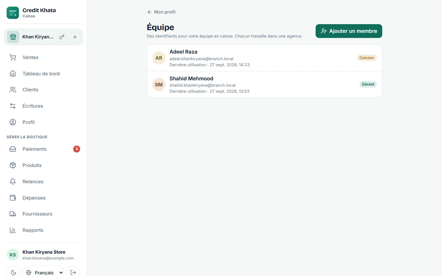Screen dimensions: 442x276
Task: Click the Ajouter un membre button
Action: point(349,31)
